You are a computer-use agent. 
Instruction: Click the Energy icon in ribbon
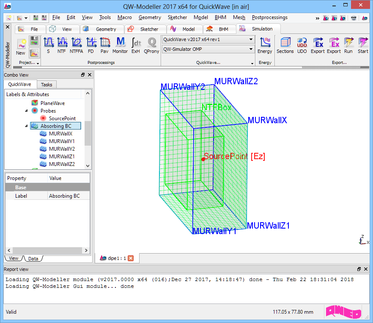coord(265,45)
